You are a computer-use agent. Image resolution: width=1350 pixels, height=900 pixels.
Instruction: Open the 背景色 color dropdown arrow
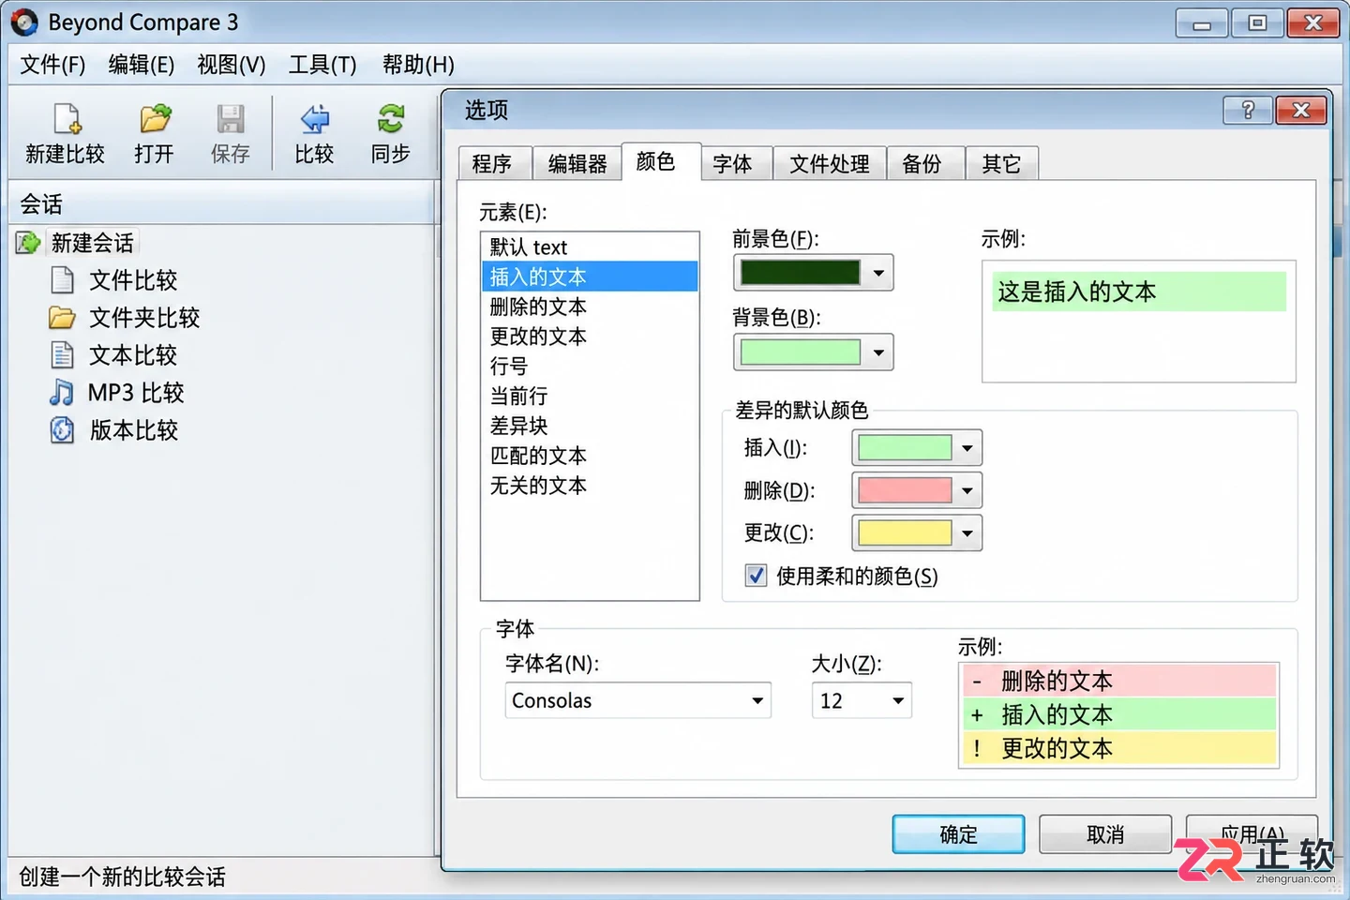[x=878, y=352]
